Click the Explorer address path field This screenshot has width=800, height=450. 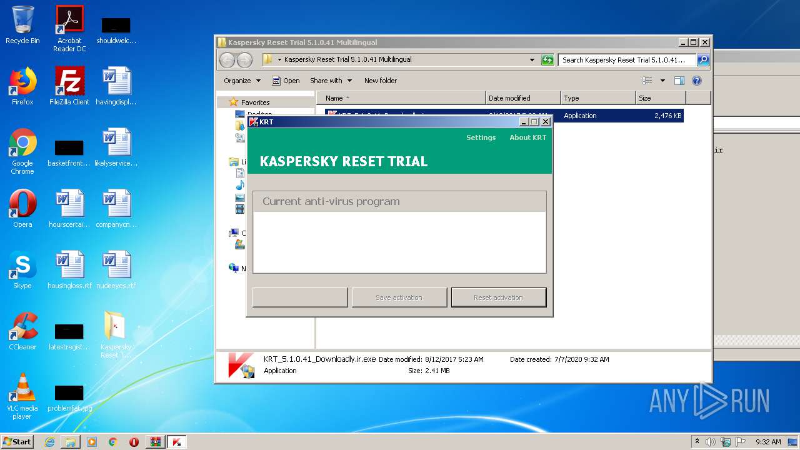coord(400,60)
